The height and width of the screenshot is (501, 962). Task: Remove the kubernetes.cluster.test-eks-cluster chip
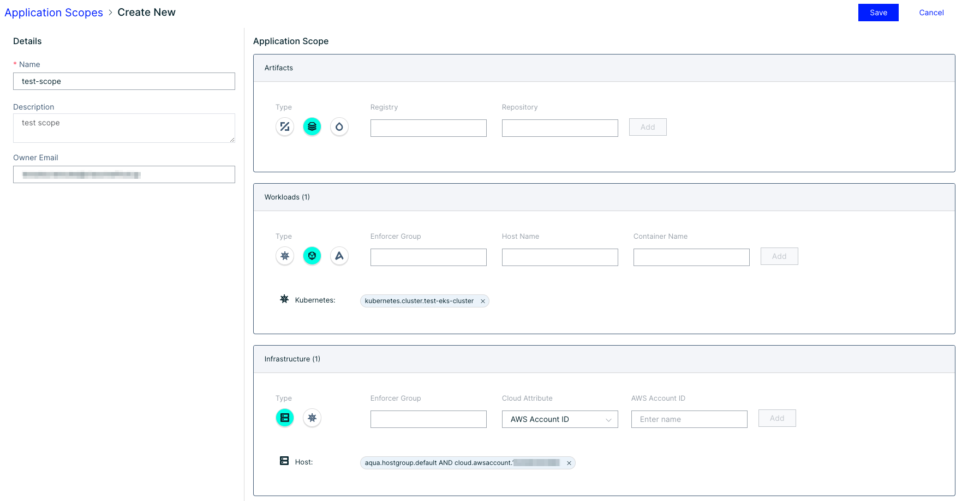pyautogui.click(x=482, y=300)
